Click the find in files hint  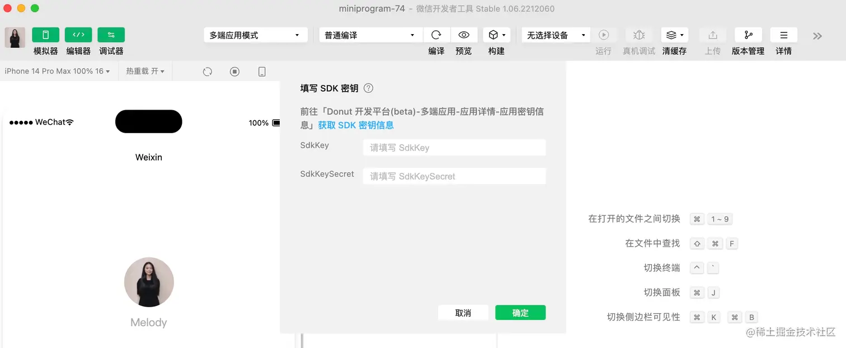(652, 243)
